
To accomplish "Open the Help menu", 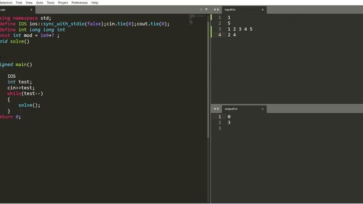I will click(x=95, y=2).
